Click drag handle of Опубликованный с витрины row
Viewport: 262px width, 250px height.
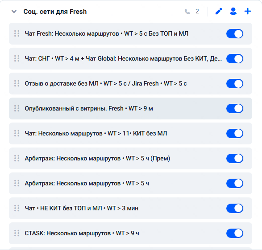tap(17, 108)
